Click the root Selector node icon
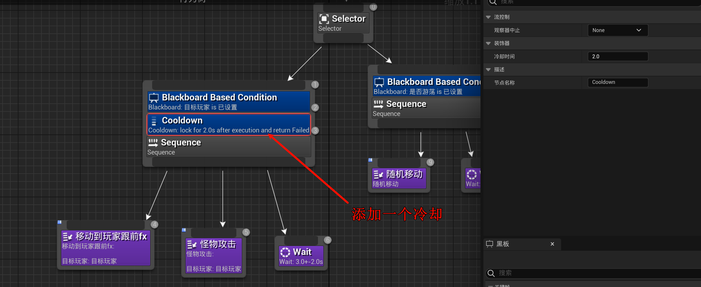701x287 pixels. 324,19
